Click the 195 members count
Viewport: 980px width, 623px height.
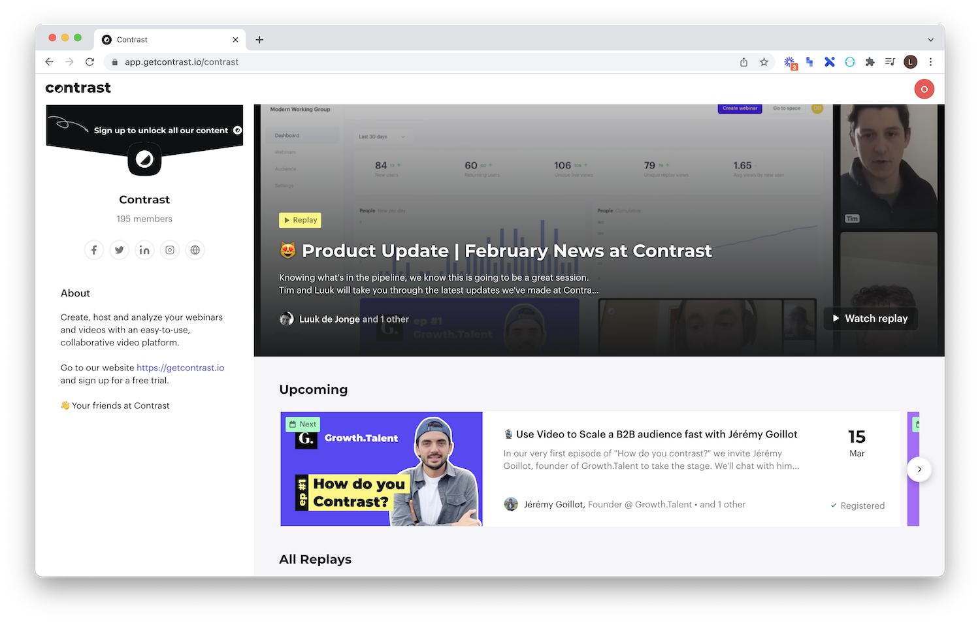coord(144,219)
